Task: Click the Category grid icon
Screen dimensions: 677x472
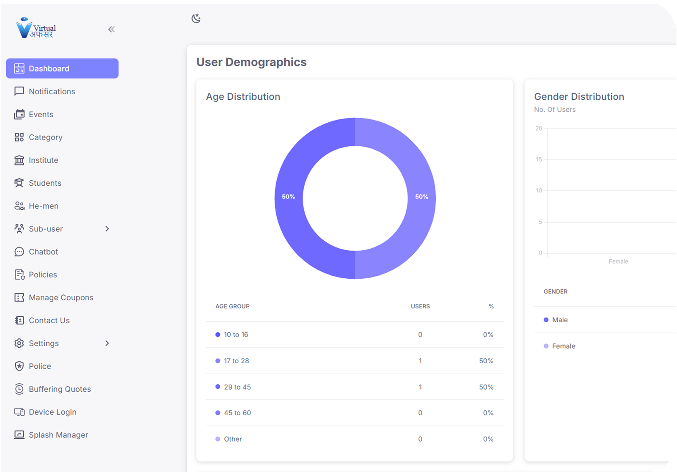Action: click(x=19, y=137)
